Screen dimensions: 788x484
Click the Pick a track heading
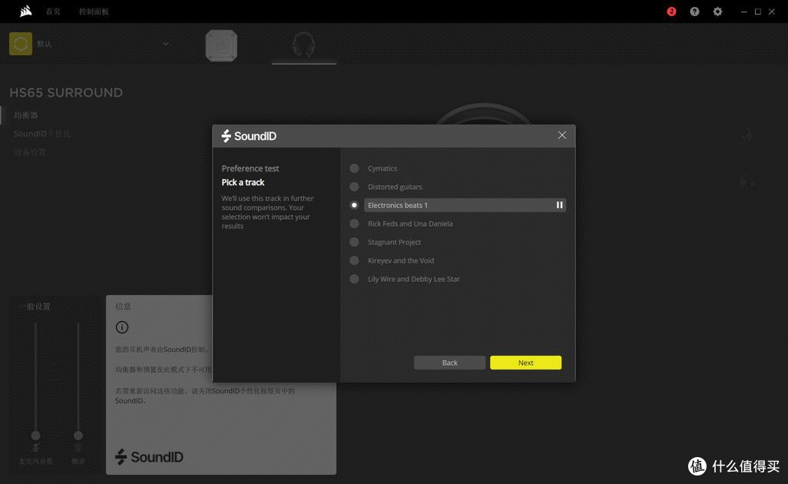243,182
